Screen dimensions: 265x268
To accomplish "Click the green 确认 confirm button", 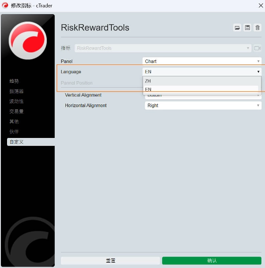I will 212,261.
